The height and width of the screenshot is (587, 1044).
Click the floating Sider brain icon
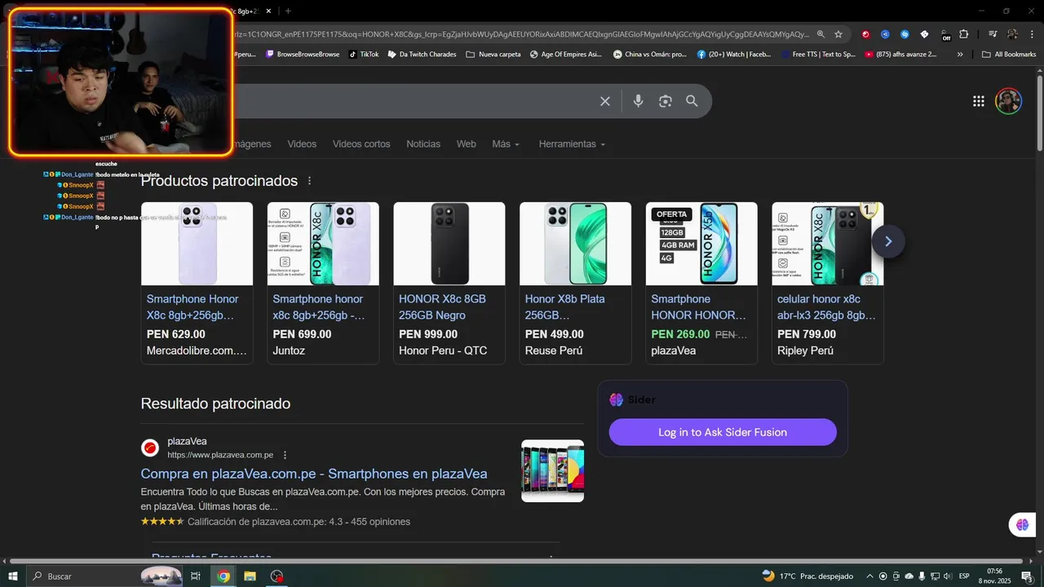[1022, 524]
